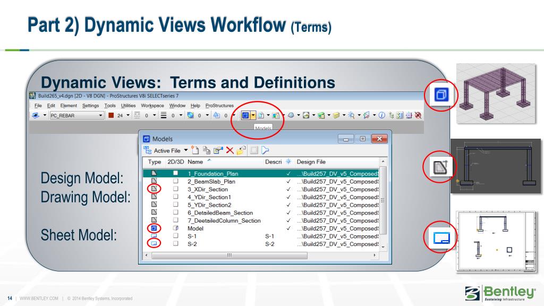Open the File menu
Screen dimensions: 544x306
38,106
